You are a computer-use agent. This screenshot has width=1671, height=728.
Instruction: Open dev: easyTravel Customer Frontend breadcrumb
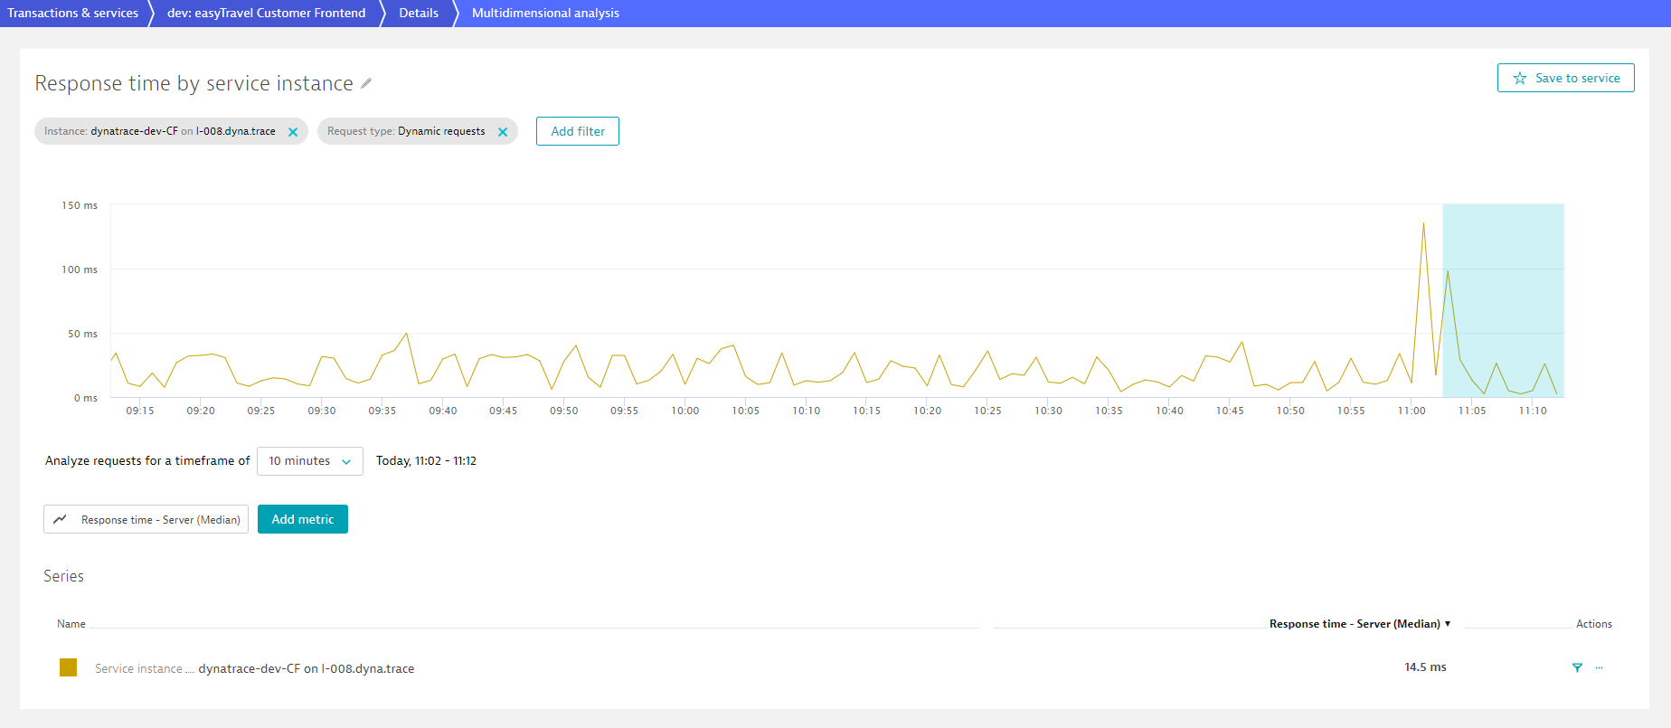[266, 13]
